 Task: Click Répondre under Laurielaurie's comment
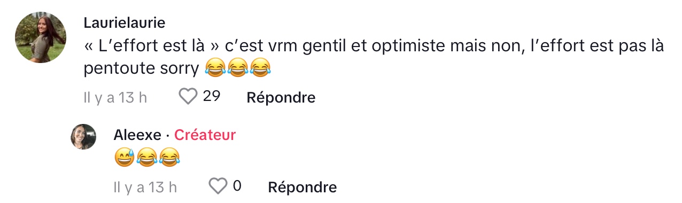[281, 97]
